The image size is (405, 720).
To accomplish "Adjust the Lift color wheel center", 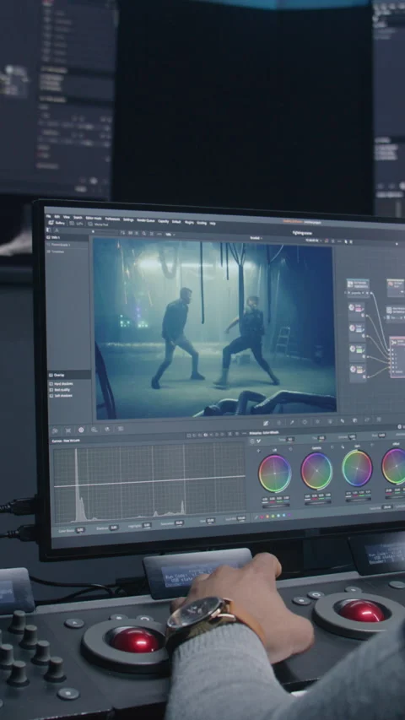I will [x=274, y=474].
